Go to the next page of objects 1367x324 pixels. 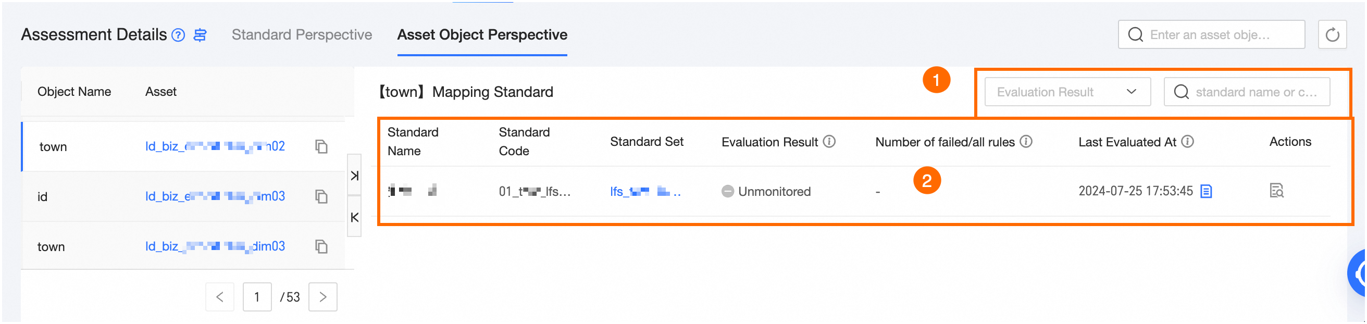322,297
